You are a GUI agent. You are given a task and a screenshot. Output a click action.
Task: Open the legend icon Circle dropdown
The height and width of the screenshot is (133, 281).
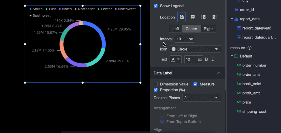195,49
